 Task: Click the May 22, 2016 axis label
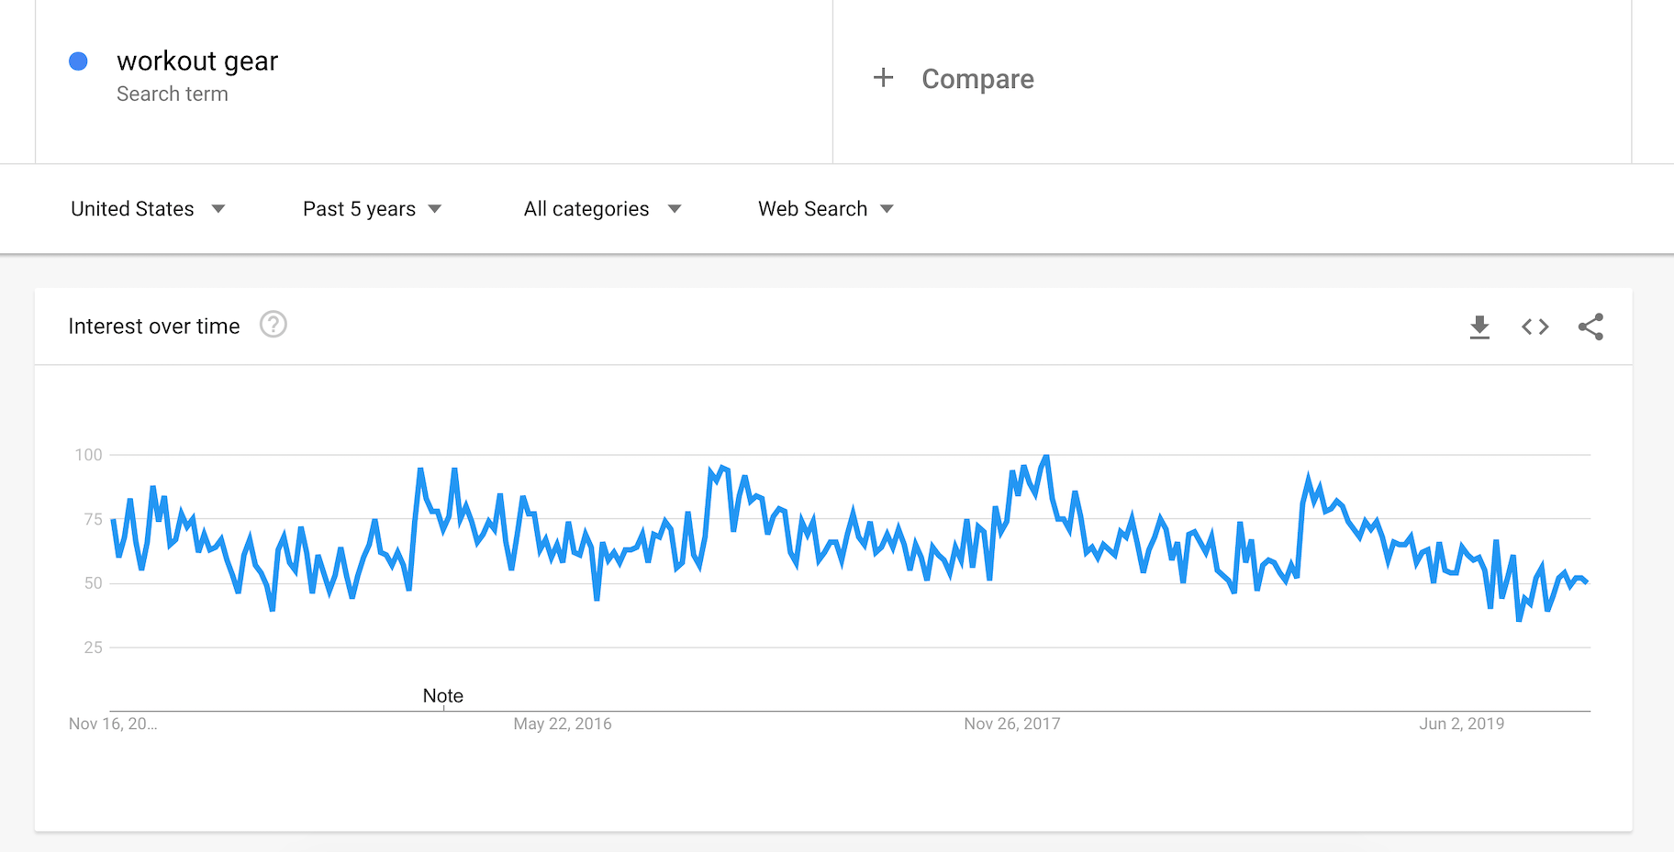tap(562, 724)
